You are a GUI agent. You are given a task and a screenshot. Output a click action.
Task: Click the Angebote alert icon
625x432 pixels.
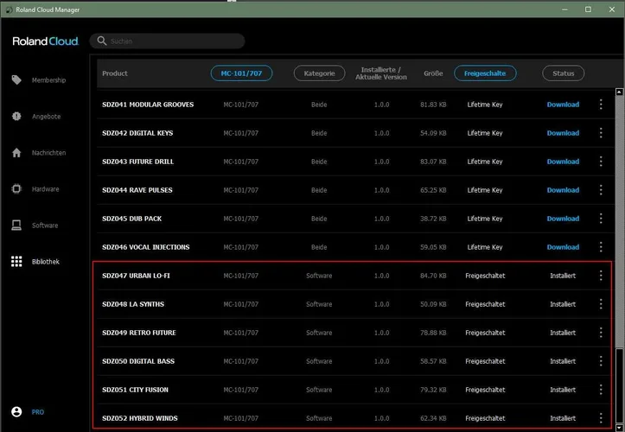point(16,117)
